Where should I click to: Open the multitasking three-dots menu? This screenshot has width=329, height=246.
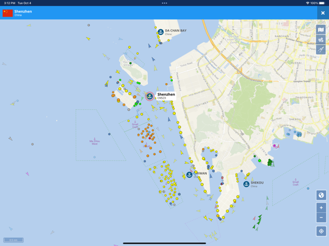164,3
